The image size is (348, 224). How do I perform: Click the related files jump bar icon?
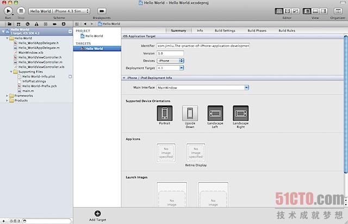tap(77, 24)
